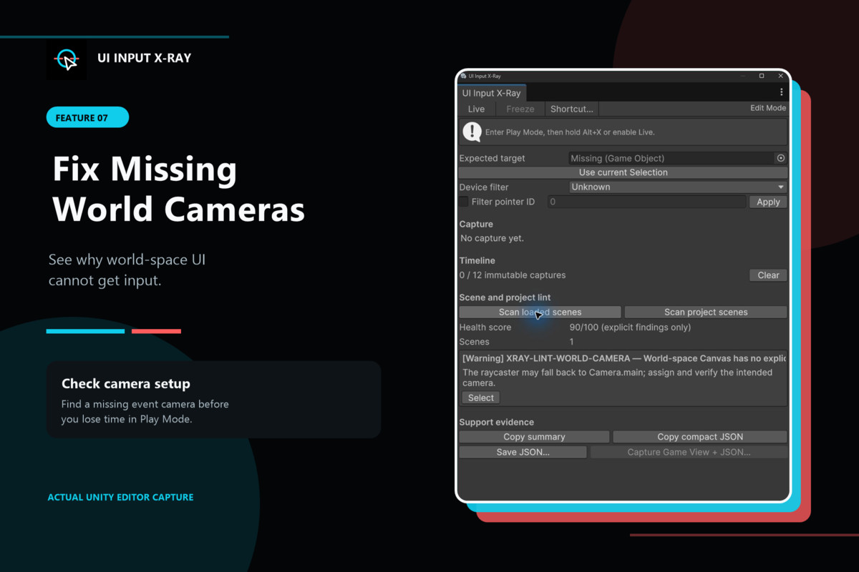Click Use current Selection button
The height and width of the screenshot is (572, 859).
[x=623, y=172]
